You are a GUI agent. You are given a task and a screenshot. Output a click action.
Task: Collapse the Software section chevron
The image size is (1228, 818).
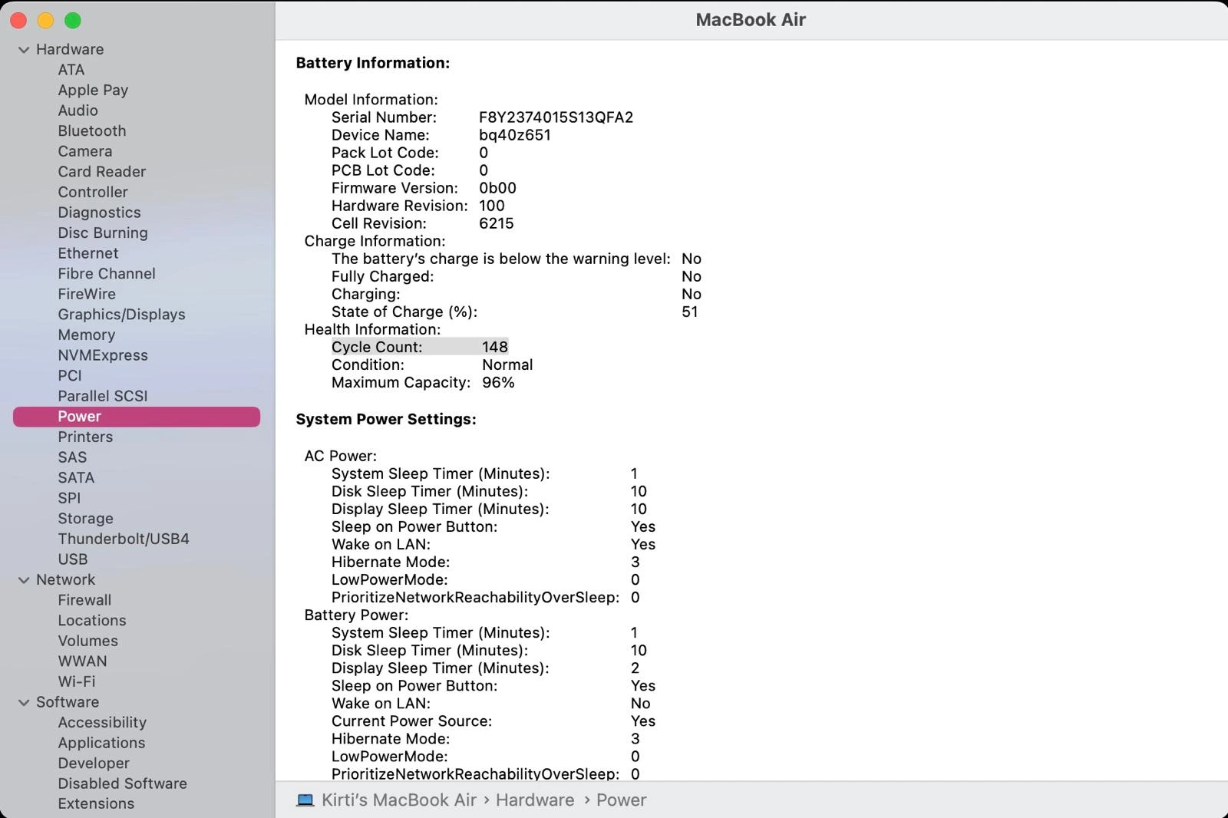point(24,702)
